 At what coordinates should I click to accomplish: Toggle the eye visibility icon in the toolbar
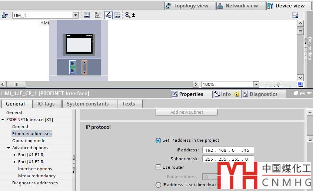(x=108, y=15)
